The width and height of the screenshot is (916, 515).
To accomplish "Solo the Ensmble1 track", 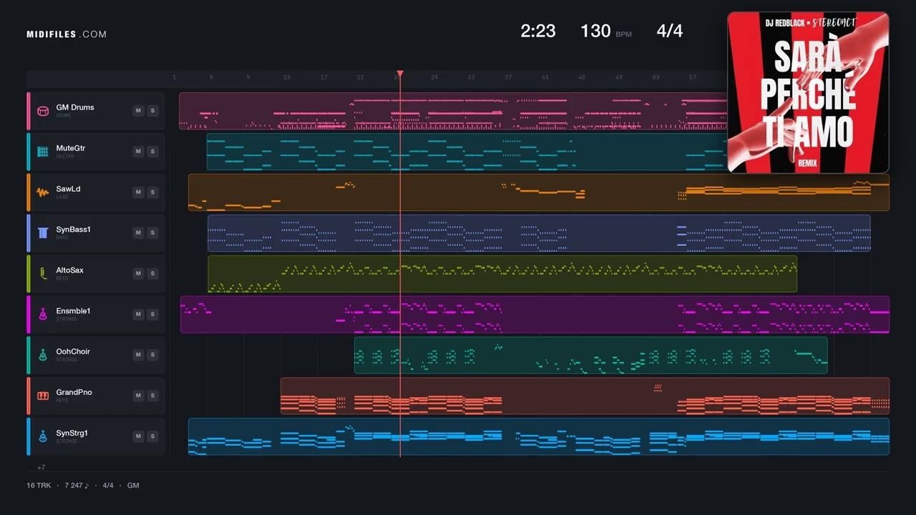I will [x=152, y=315].
